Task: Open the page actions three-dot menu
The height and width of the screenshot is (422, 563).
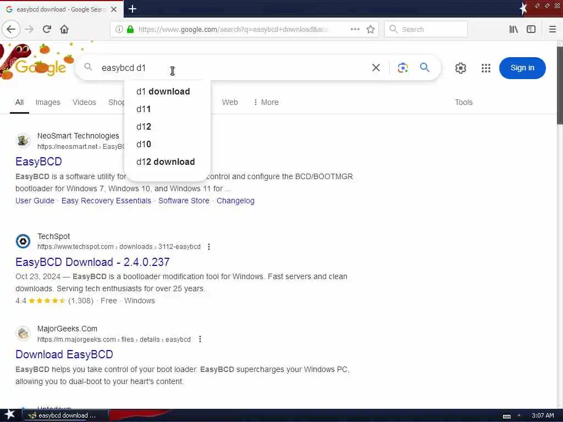Action: coord(355,29)
